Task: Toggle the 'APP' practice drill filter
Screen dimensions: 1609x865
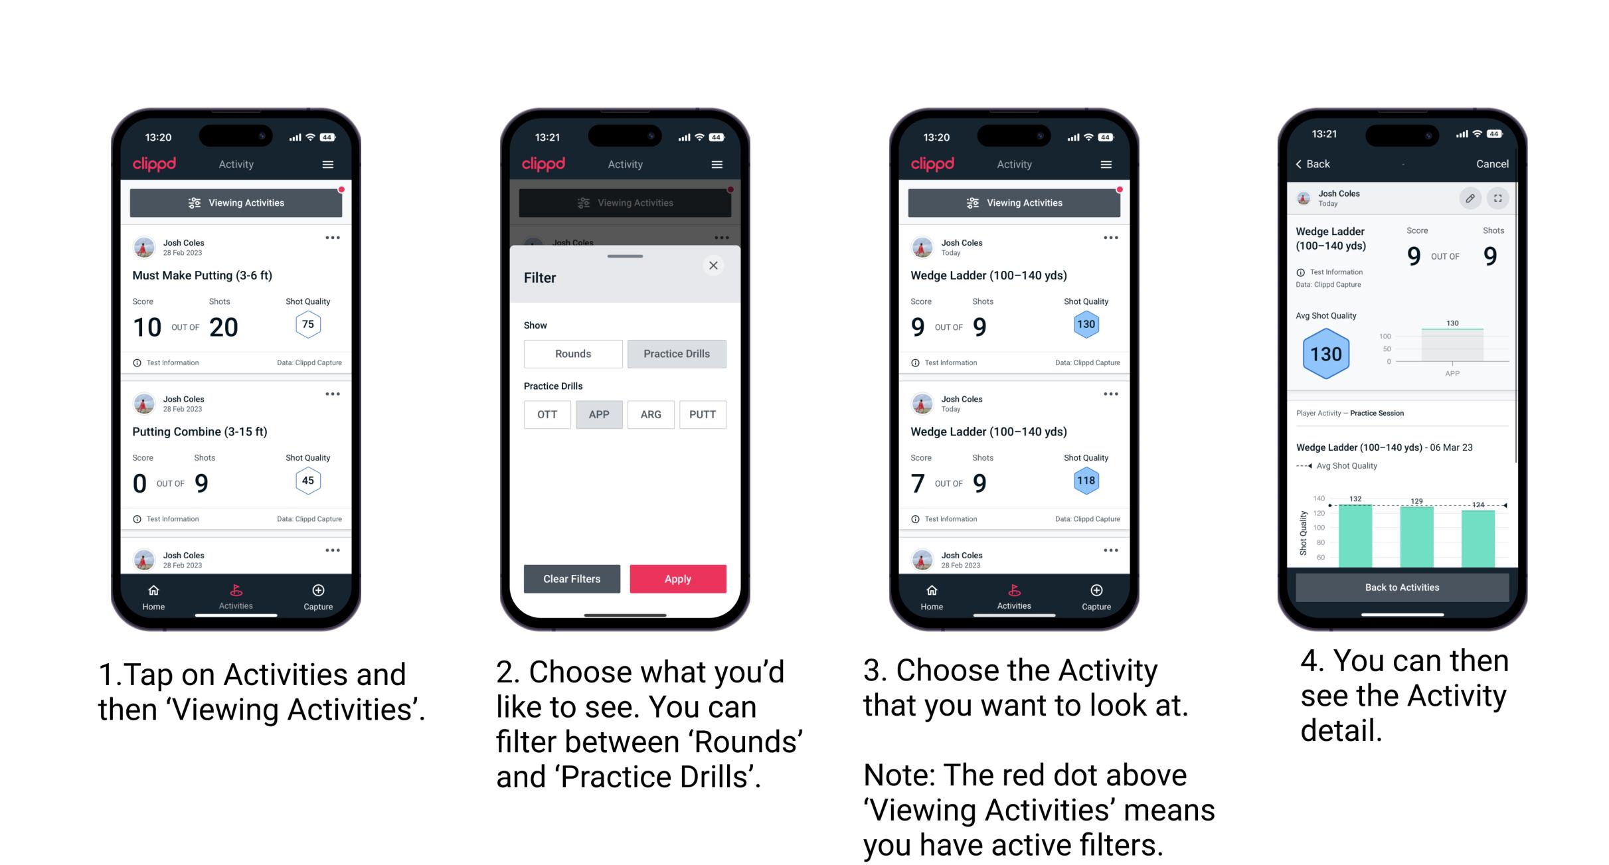Action: click(x=598, y=414)
